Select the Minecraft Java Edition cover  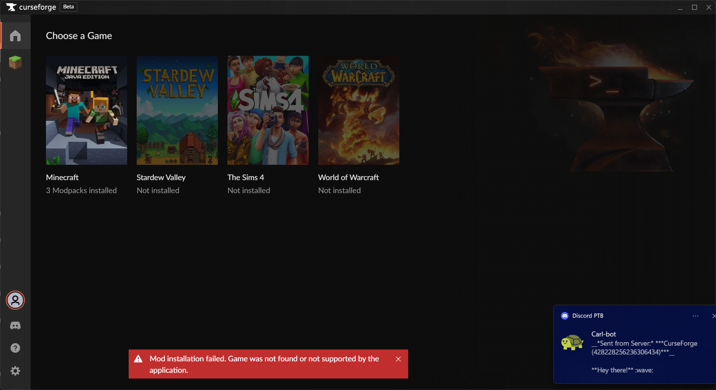coord(87,110)
